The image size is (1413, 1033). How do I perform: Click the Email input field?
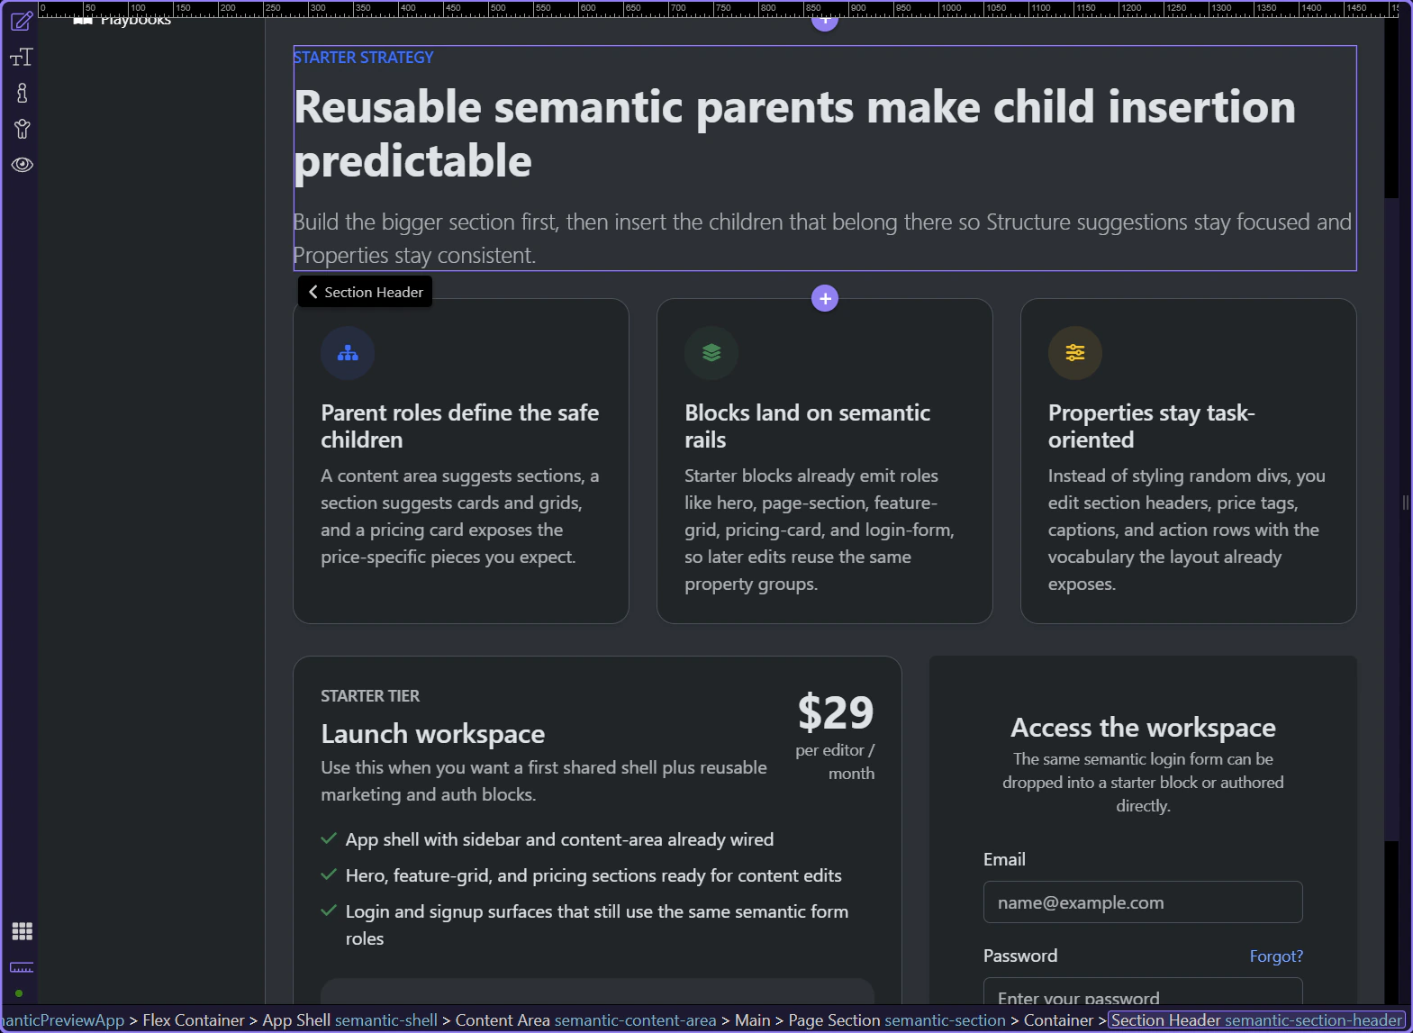(x=1142, y=902)
